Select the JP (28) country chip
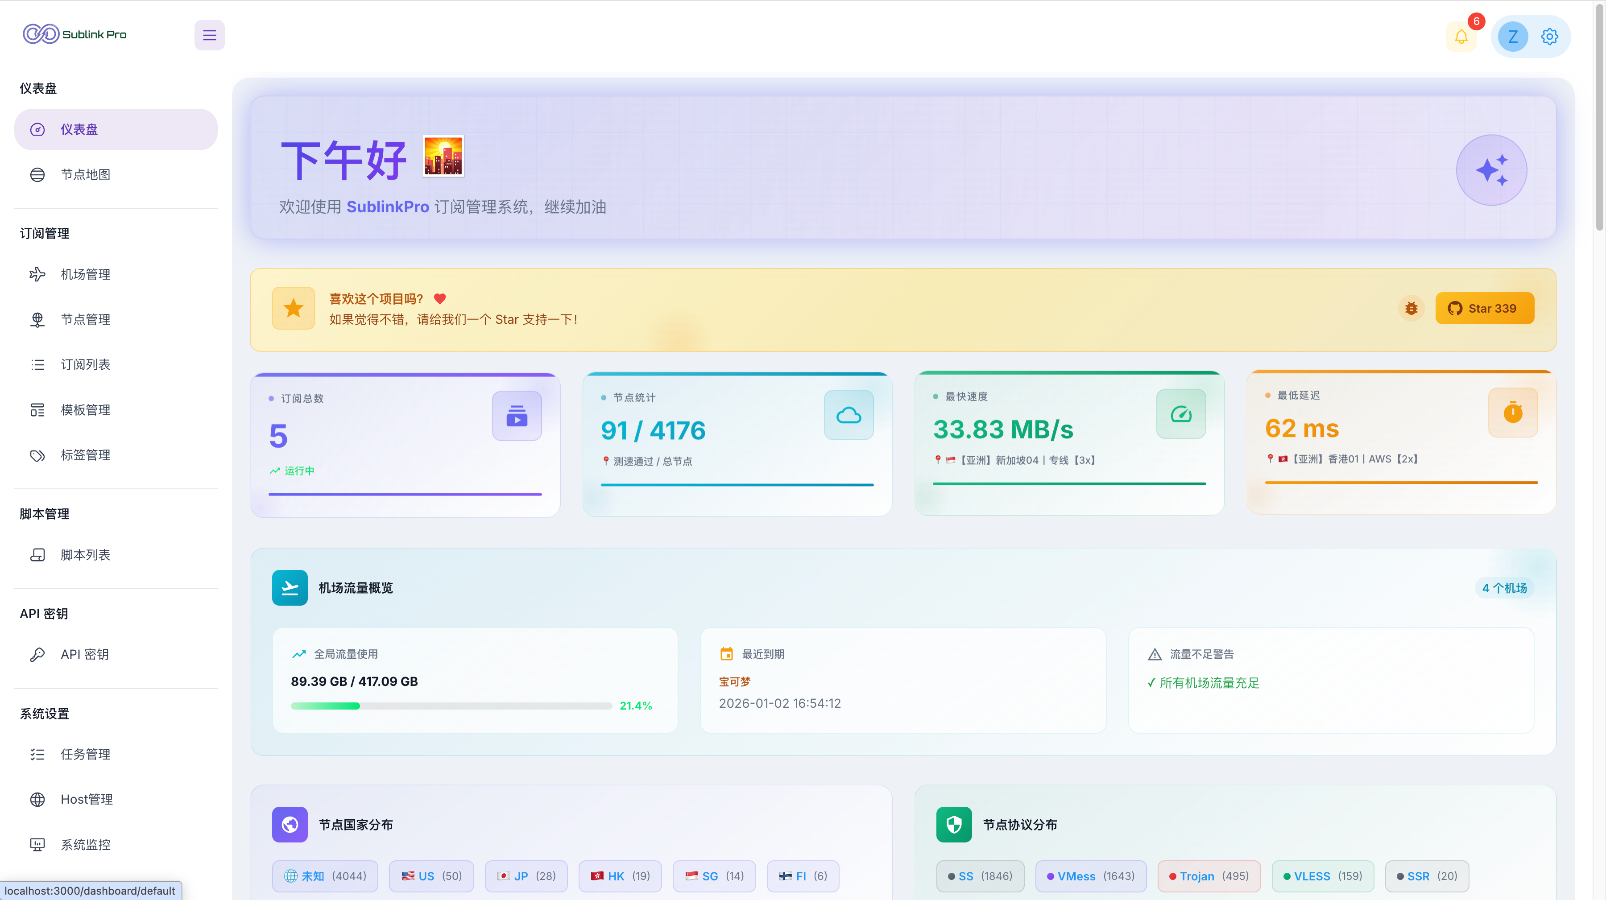This screenshot has width=1606, height=900. [526, 875]
